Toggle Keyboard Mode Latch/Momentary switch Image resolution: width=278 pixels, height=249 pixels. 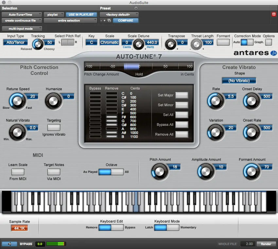click(x=167, y=227)
